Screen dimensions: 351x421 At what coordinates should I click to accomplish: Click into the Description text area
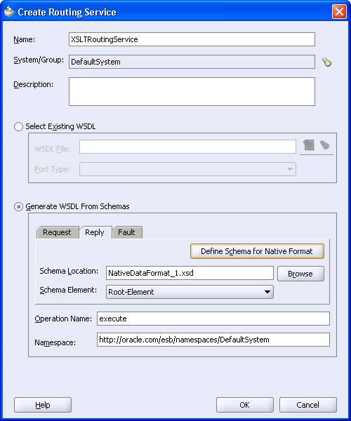tap(192, 91)
